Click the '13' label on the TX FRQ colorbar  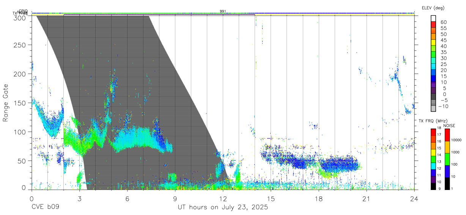tap(439, 162)
